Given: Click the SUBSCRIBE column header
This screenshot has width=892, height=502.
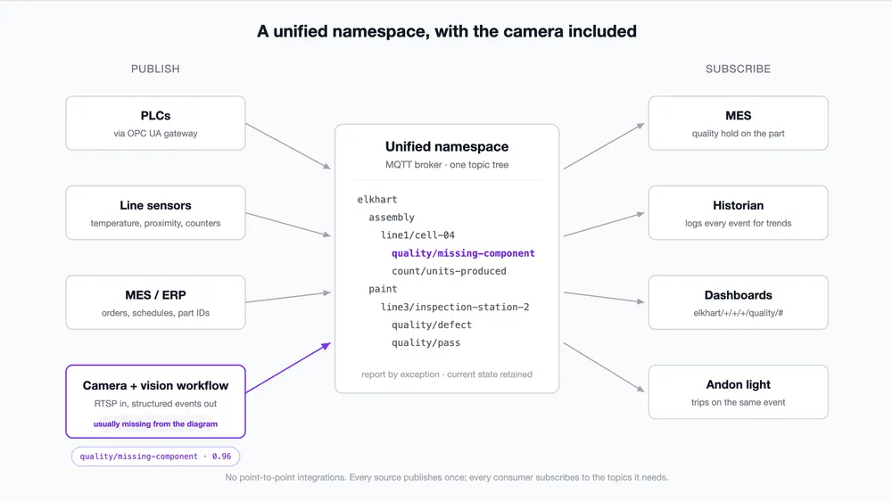Looking at the screenshot, I should point(738,69).
